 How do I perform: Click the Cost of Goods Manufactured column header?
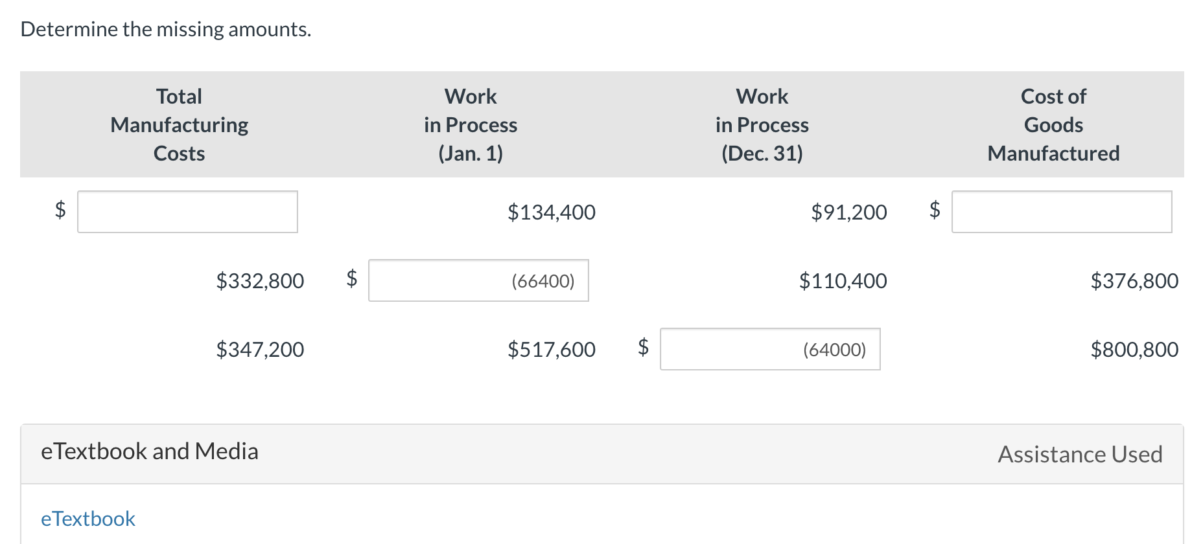(x=1053, y=124)
